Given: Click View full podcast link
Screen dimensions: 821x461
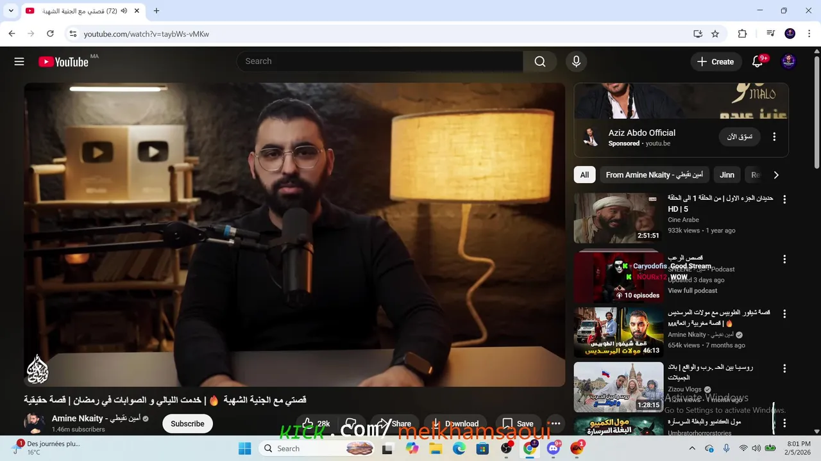Looking at the screenshot, I should (692, 291).
